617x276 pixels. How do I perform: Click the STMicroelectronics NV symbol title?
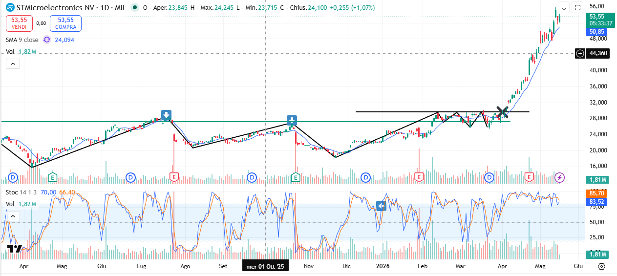[55, 8]
